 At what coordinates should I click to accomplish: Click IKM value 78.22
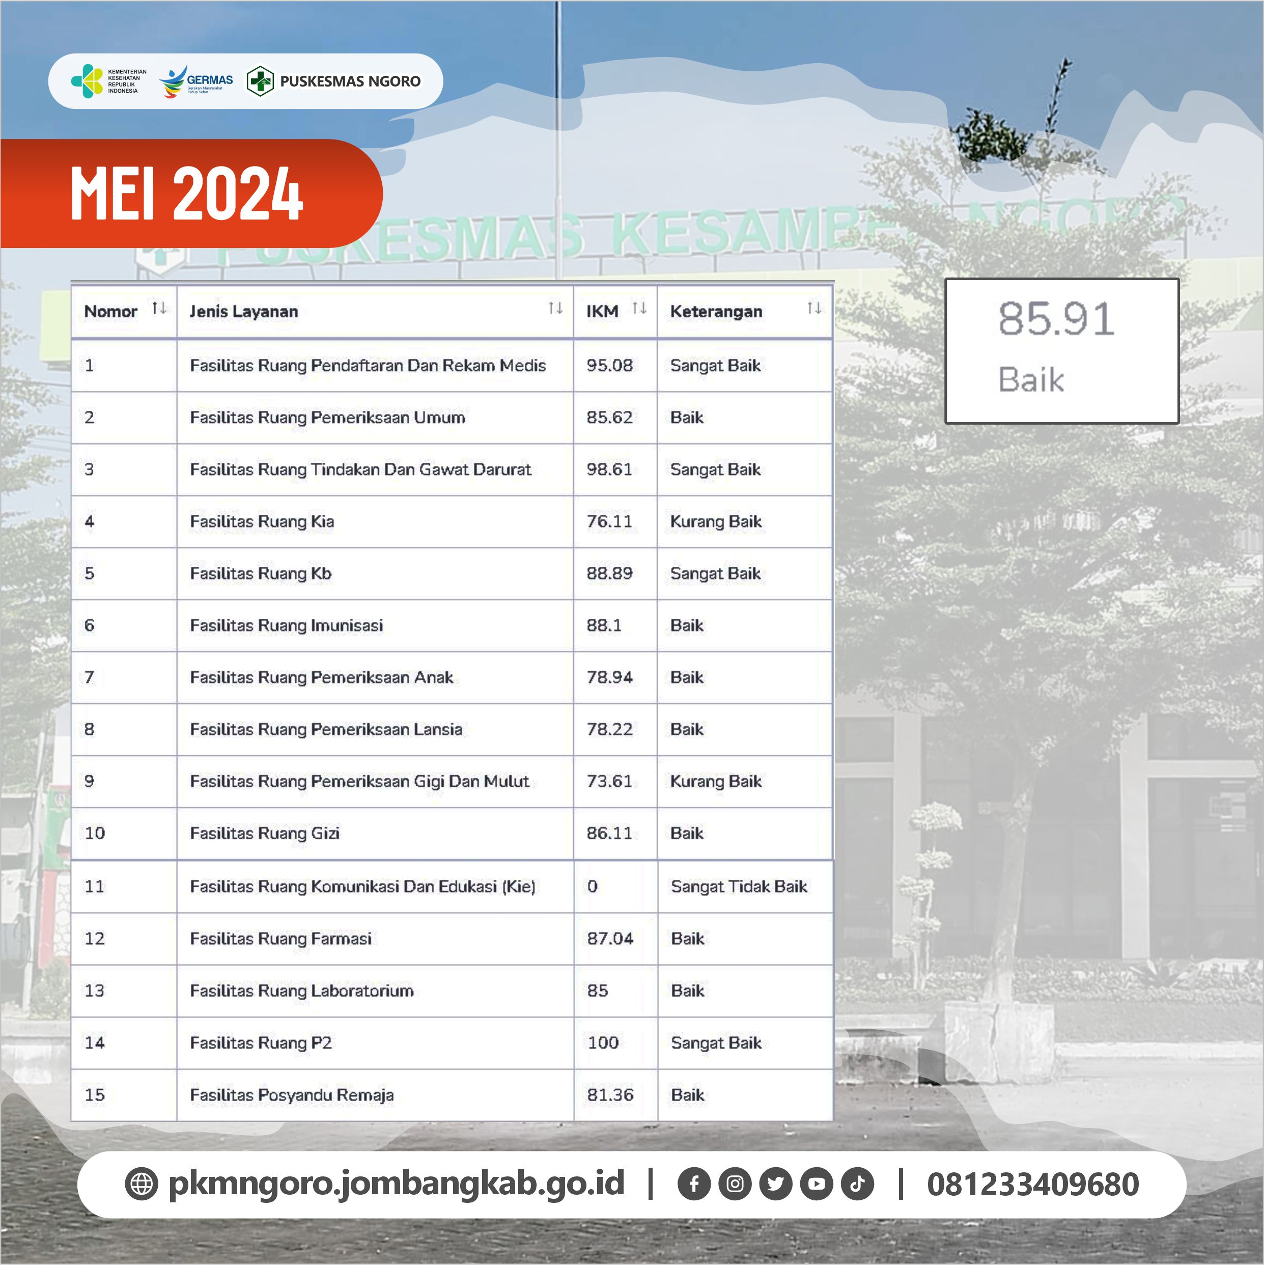pos(609,729)
